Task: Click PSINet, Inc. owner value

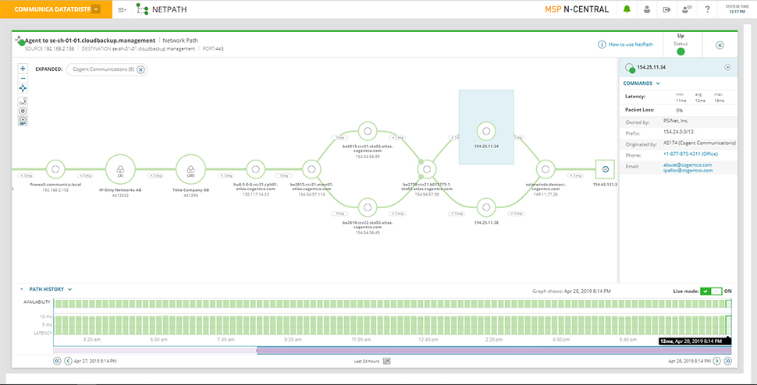Action: [677, 122]
